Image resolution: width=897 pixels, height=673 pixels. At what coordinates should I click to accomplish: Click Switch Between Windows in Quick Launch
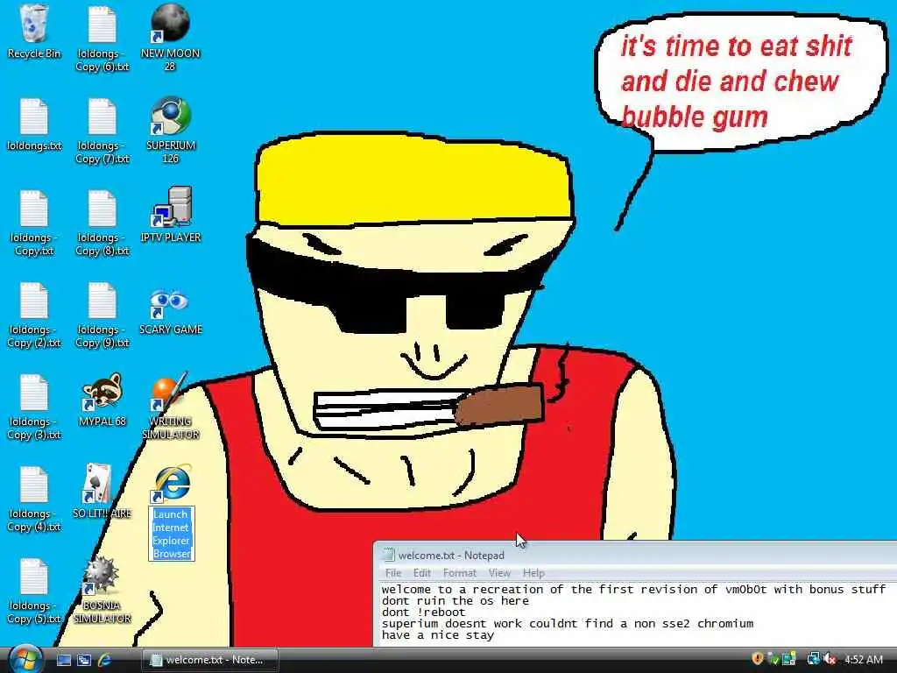tap(84, 660)
